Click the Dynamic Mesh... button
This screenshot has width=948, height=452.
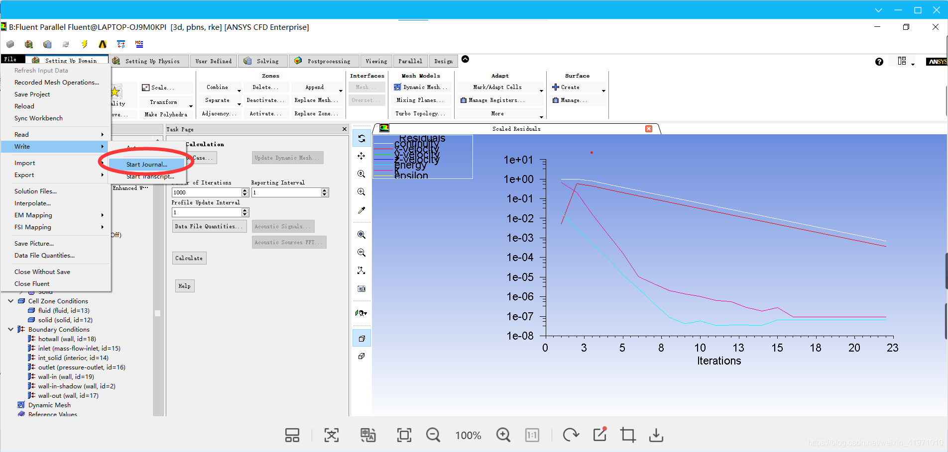coord(421,87)
